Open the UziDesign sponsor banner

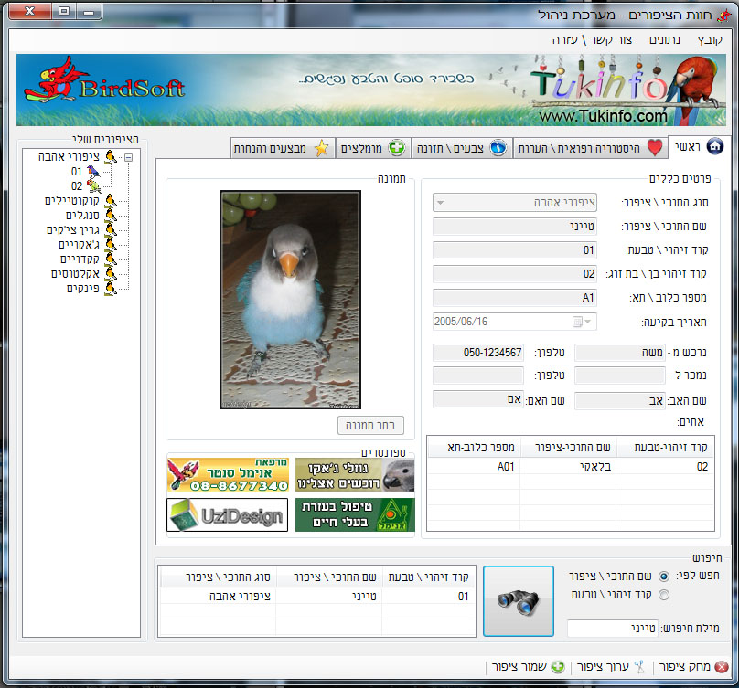pos(227,515)
